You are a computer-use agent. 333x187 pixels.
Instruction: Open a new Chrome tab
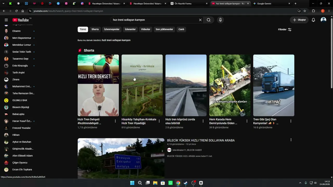tap(296, 4)
